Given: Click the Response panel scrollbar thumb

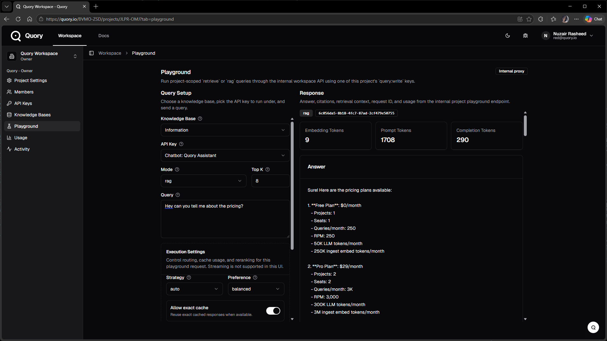Looking at the screenshot, I should pos(525,126).
